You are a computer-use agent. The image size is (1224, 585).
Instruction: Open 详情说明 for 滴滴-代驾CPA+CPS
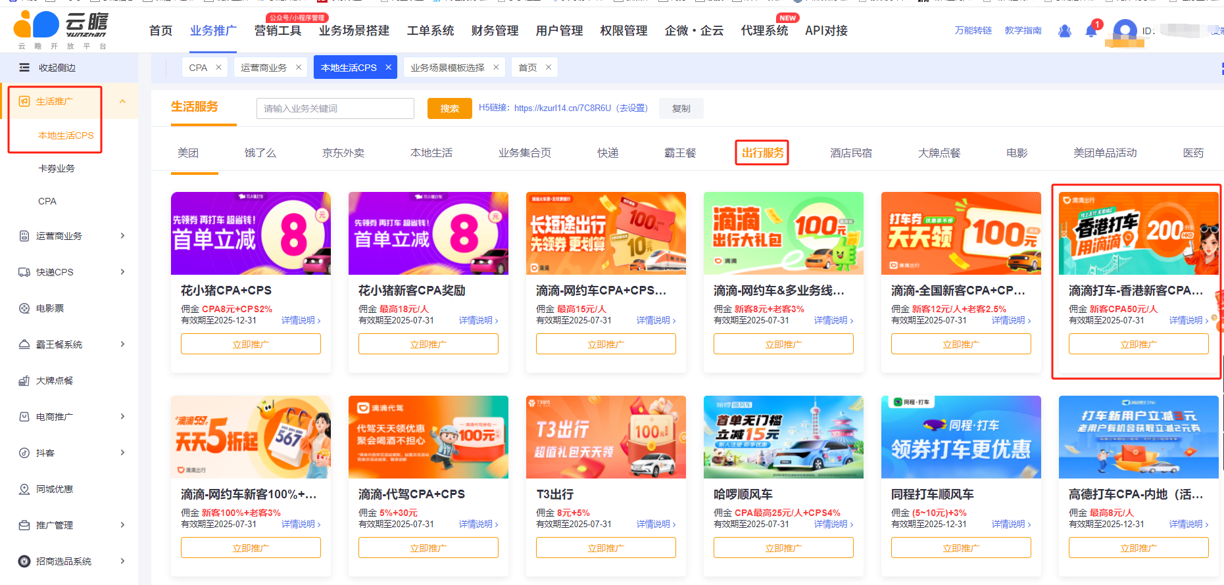pos(479,524)
